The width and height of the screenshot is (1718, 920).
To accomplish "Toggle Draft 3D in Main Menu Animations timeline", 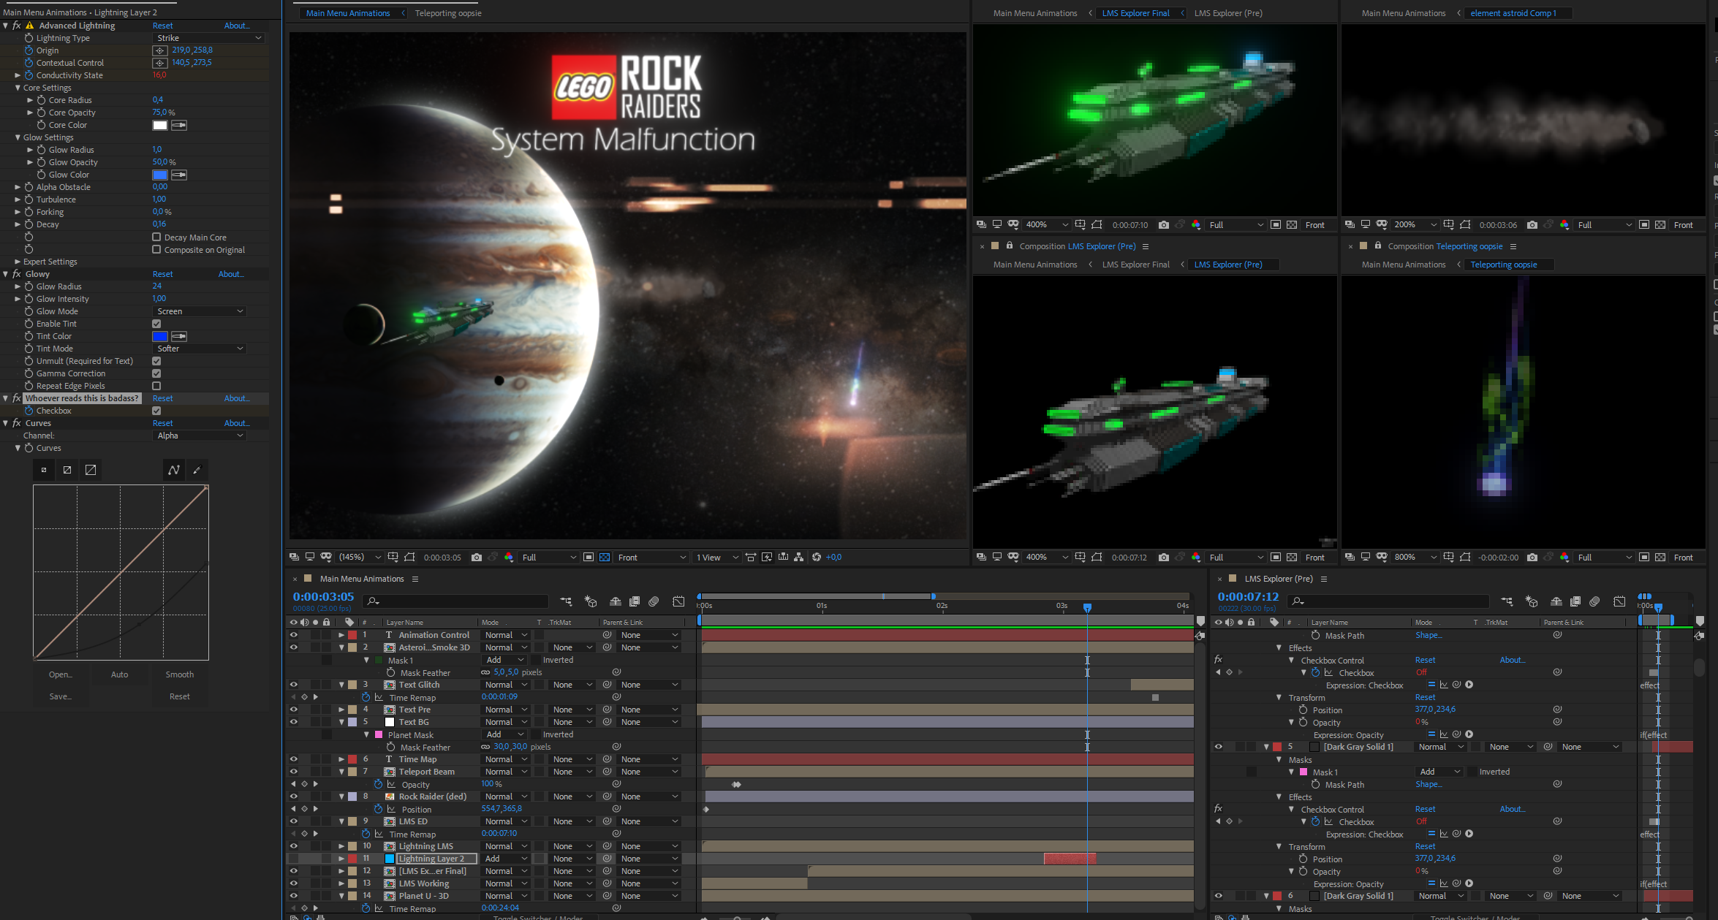I will [591, 601].
